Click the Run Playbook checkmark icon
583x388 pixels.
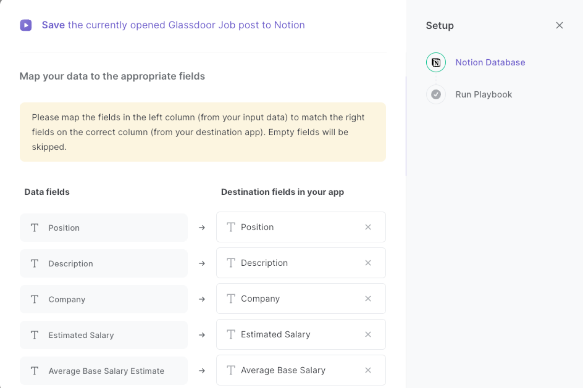pyautogui.click(x=436, y=94)
